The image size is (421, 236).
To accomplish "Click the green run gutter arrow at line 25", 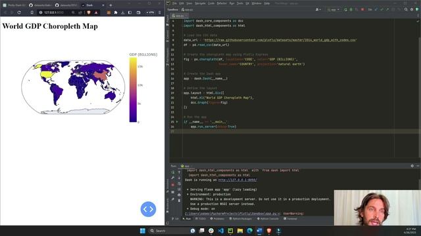I will coord(177,122).
